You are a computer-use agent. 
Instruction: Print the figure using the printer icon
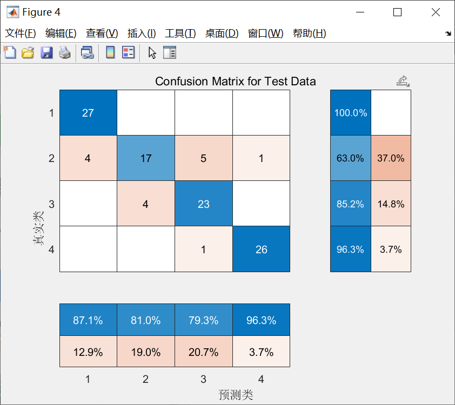[65, 52]
